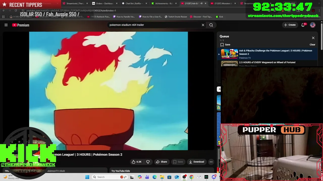Close the Orders – Dashboard tab
Image resolution: width=323 pixels, height=181 pixels.
(117, 4)
